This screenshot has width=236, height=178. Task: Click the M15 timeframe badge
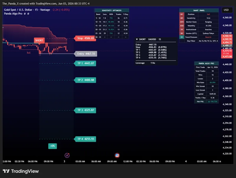182,22
